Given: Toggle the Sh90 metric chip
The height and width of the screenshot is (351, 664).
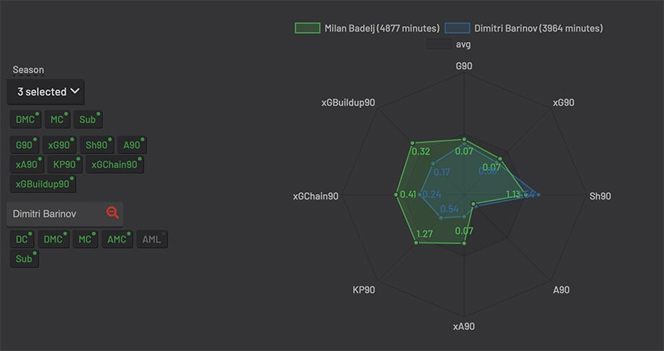Looking at the screenshot, I should (97, 145).
